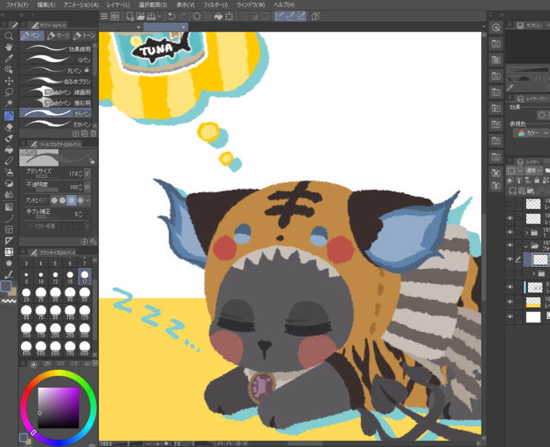Choose the Gペン brush

point(56,59)
